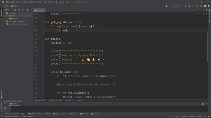Hide the Project panel with minus icon
This screenshot has height=118, width=211.
(x=31, y=10)
